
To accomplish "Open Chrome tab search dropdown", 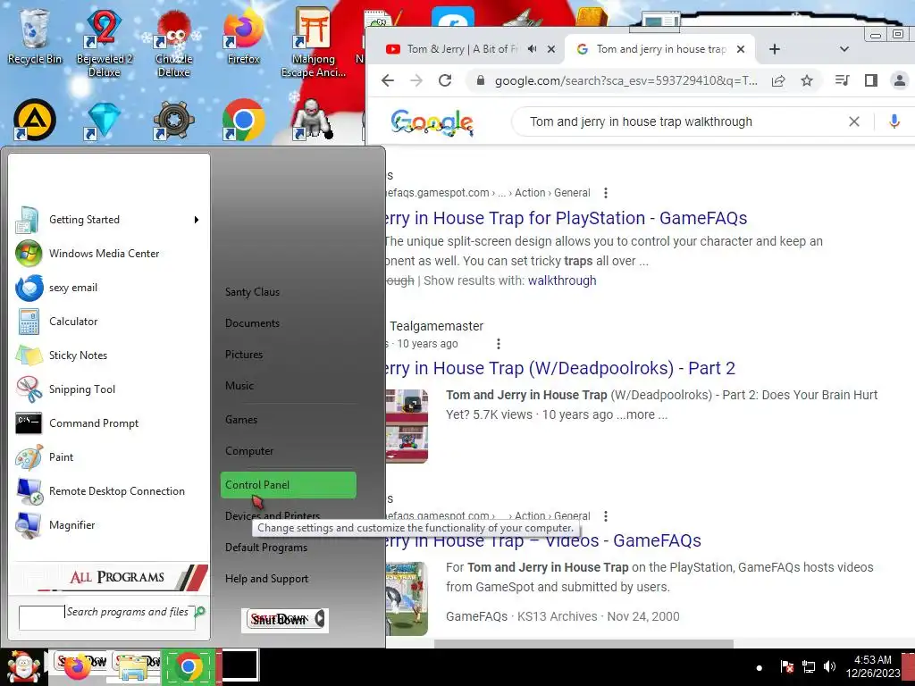I will pyautogui.click(x=844, y=50).
